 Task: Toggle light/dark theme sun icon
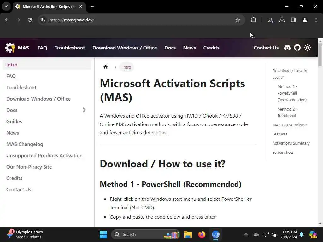307,48
